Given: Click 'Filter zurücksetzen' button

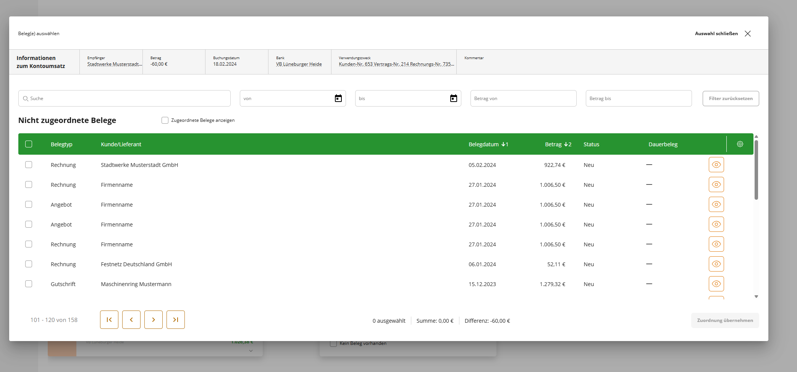Looking at the screenshot, I should pos(731,99).
